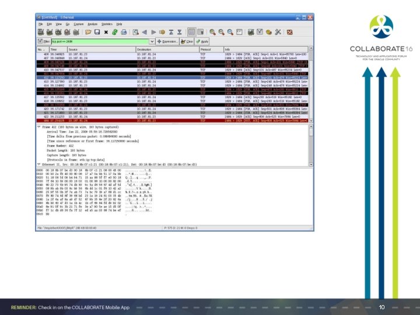
Task: Sort by the Source column header
Action: [x=101, y=50]
